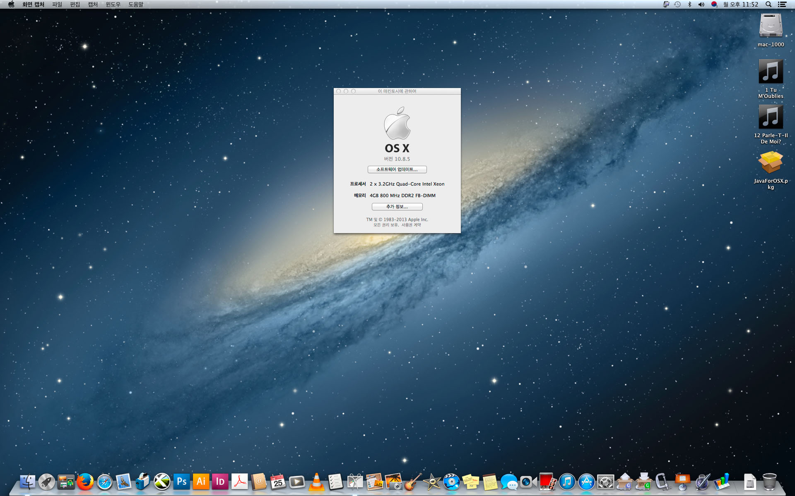
Task: Launch Adobe Illustrator in the dock
Action: [x=201, y=482]
